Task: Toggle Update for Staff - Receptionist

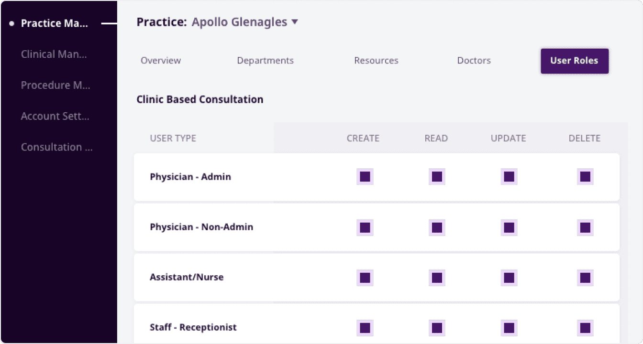Action: tap(509, 328)
